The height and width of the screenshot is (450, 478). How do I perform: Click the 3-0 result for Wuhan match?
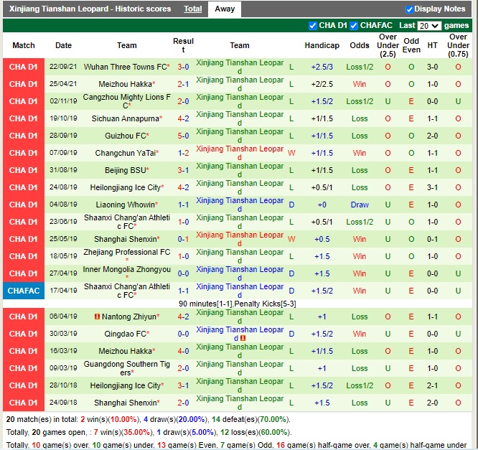[183, 67]
